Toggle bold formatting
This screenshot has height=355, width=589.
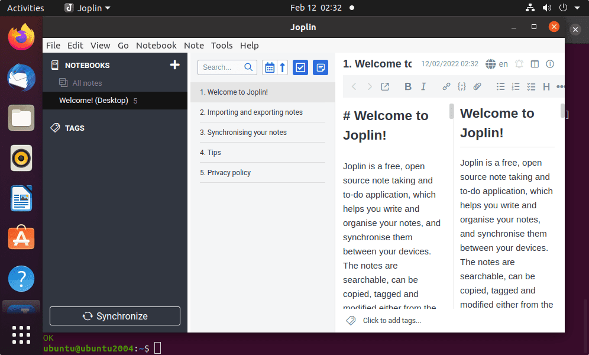pos(407,86)
